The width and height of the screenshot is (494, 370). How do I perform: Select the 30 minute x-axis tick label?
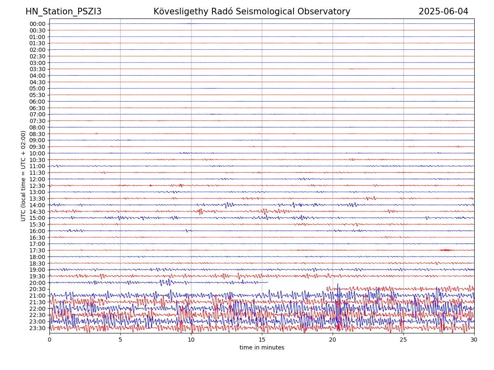(x=474, y=340)
